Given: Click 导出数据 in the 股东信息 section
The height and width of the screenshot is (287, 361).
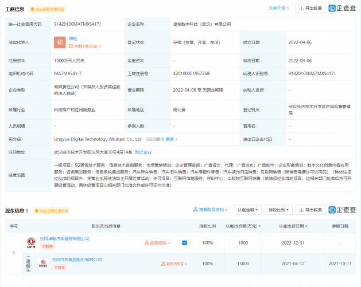Looking at the screenshot, I should [x=310, y=210].
